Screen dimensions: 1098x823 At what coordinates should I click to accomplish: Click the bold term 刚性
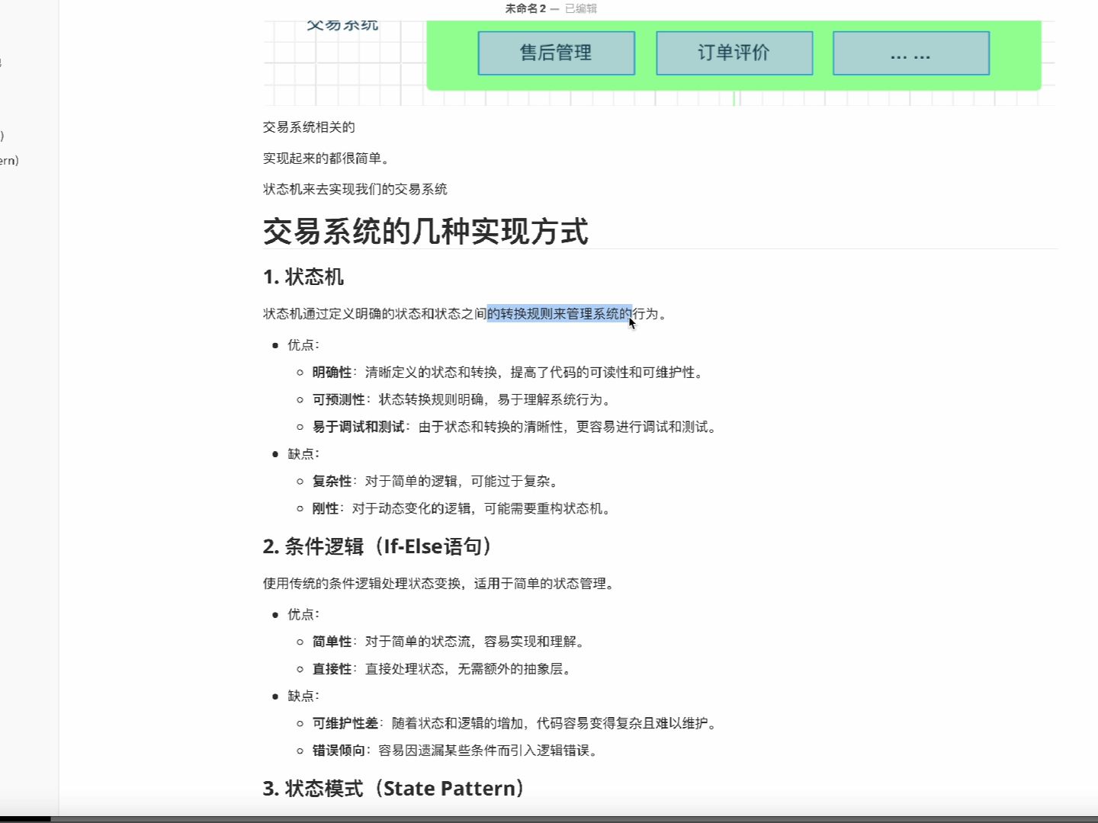(x=326, y=508)
